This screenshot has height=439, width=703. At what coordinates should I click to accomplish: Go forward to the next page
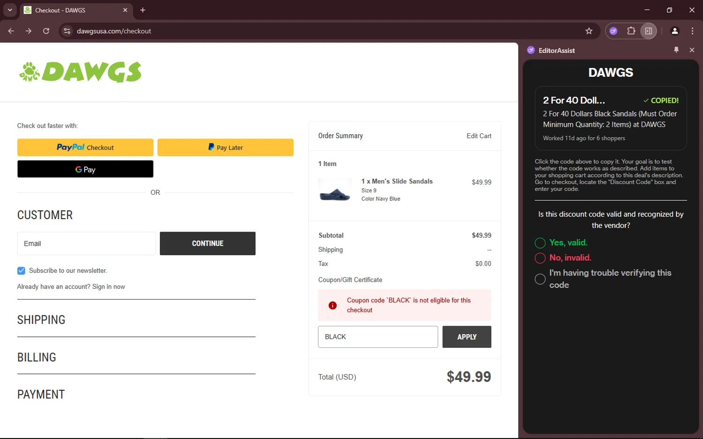point(29,31)
